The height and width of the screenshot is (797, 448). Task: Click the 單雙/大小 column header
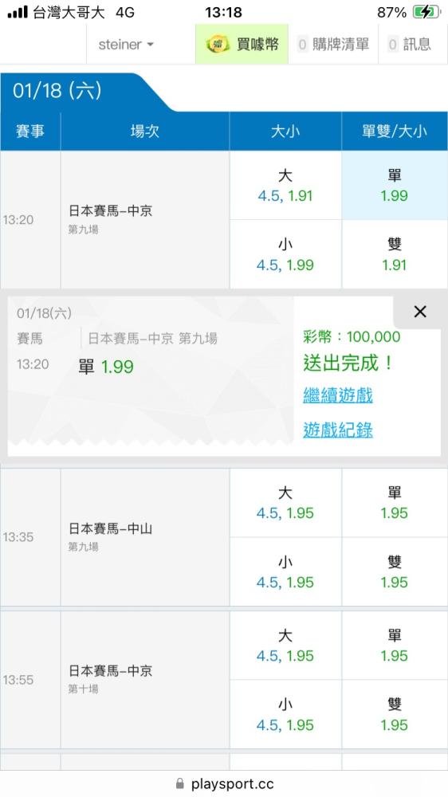tap(395, 132)
